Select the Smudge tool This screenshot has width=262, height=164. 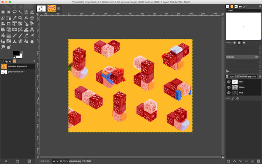click(x=3, y=47)
